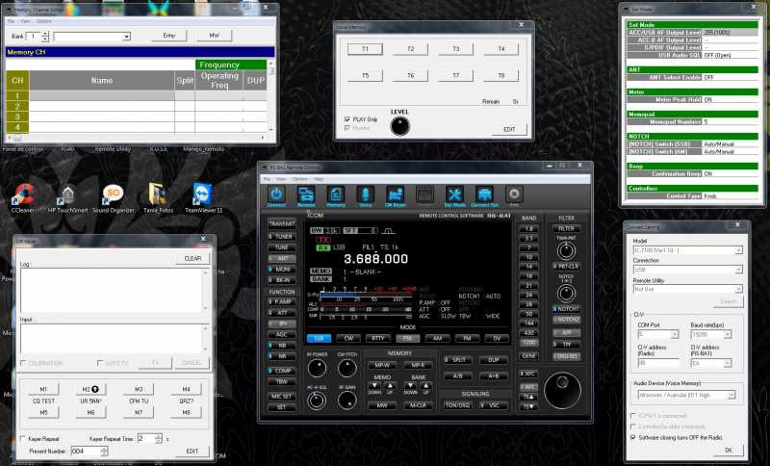This screenshot has height=466, width=770.
Task: Open Sound Organizer desktop icon
Action: (113, 198)
